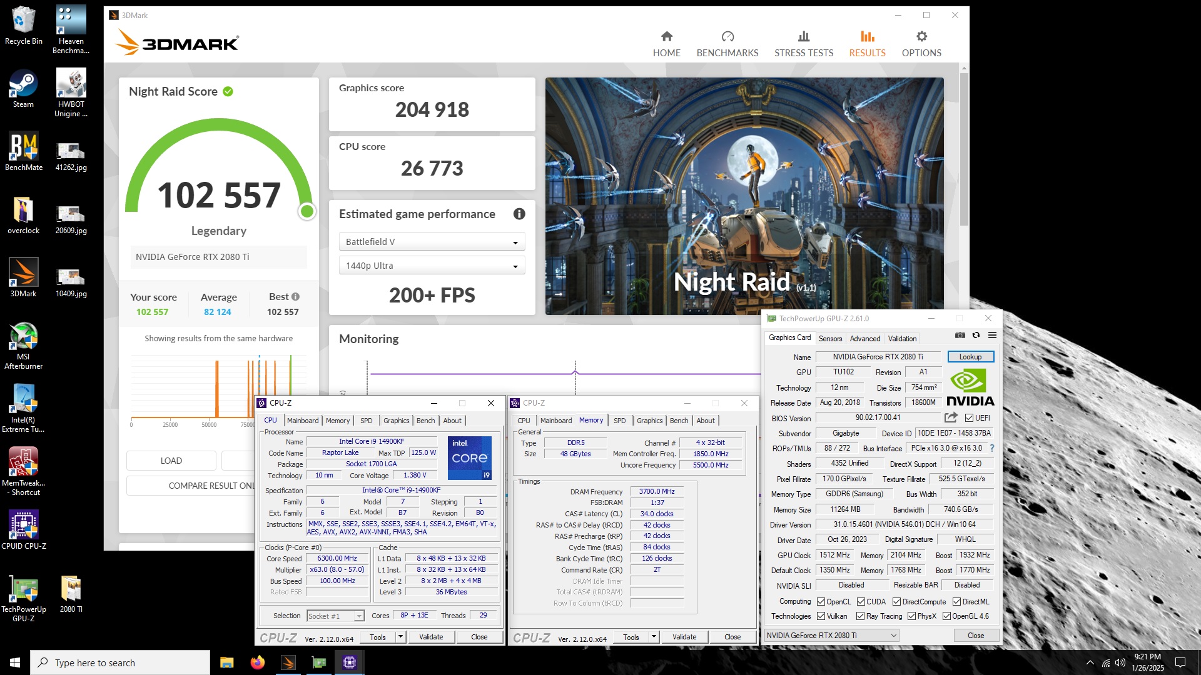The width and height of the screenshot is (1201, 675).
Task: Click the info icon beside Estimated game performance
Action: (x=519, y=214)
